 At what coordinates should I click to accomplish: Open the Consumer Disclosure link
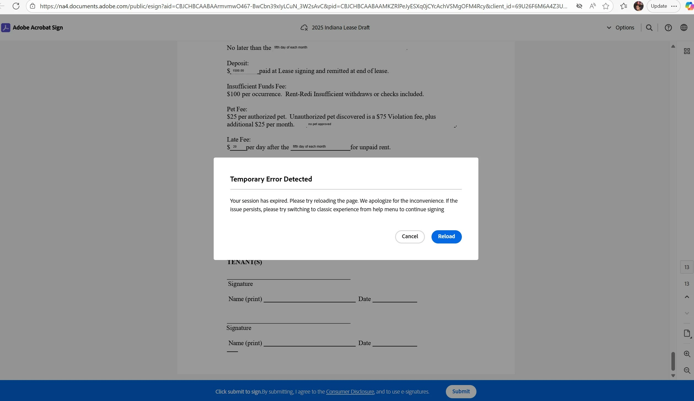pos(350,392)
